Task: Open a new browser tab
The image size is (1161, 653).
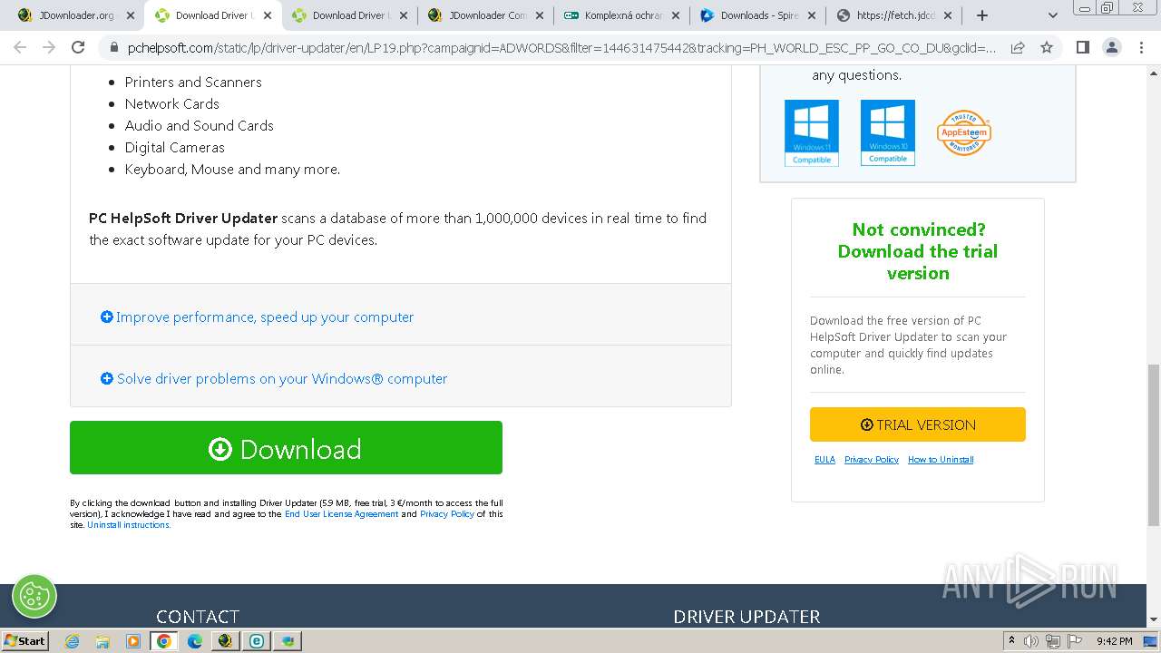Action: coord(981,15)
